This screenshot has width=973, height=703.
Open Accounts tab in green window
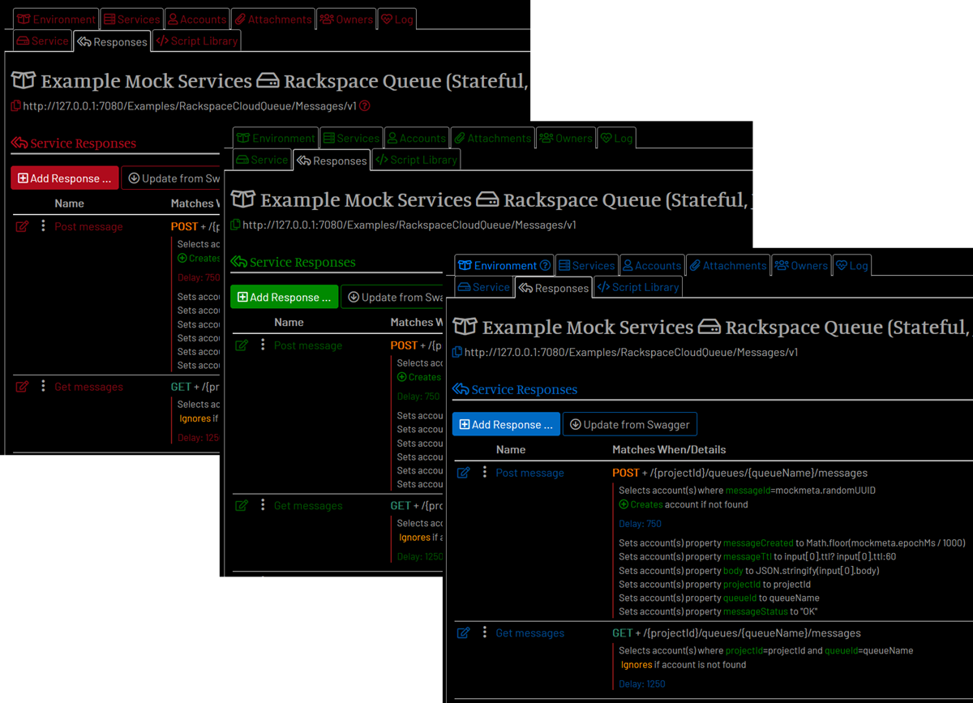pyautogui.click(x=416, y=138)
